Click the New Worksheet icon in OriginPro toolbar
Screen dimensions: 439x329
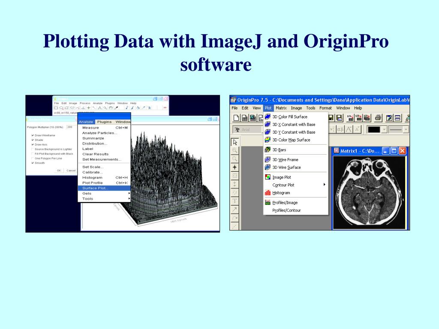[244, 118]
